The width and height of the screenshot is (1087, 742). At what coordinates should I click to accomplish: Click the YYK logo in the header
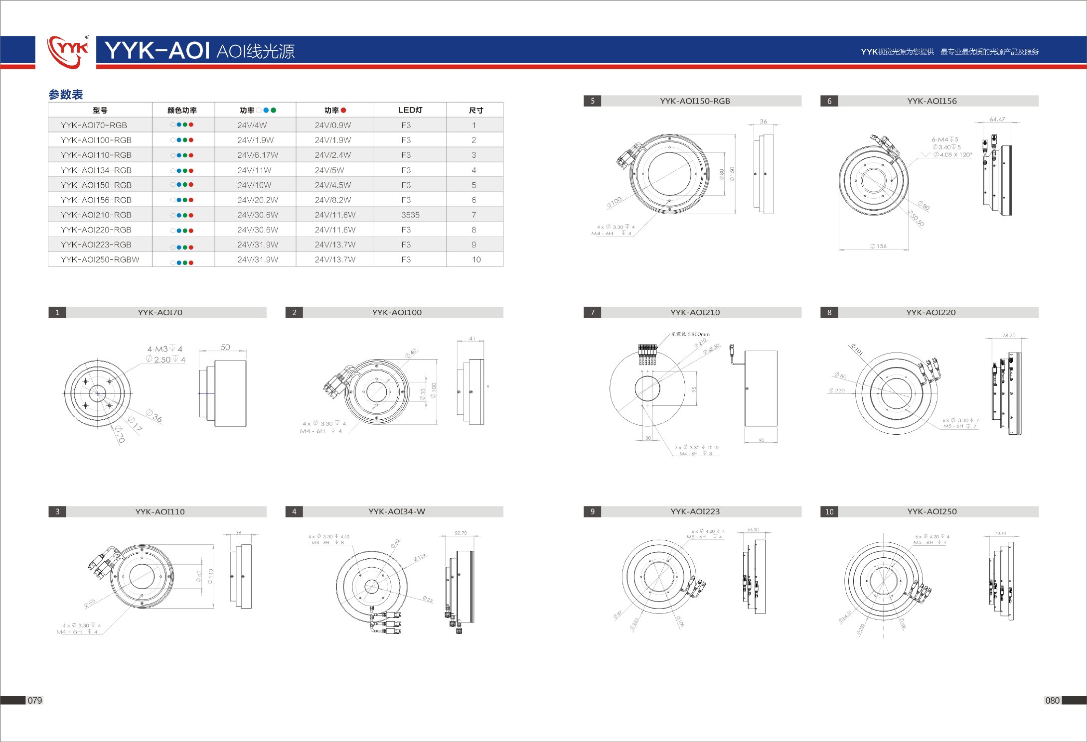68,51
